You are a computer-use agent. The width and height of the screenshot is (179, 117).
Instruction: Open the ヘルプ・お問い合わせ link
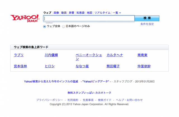tap(129, 100)
